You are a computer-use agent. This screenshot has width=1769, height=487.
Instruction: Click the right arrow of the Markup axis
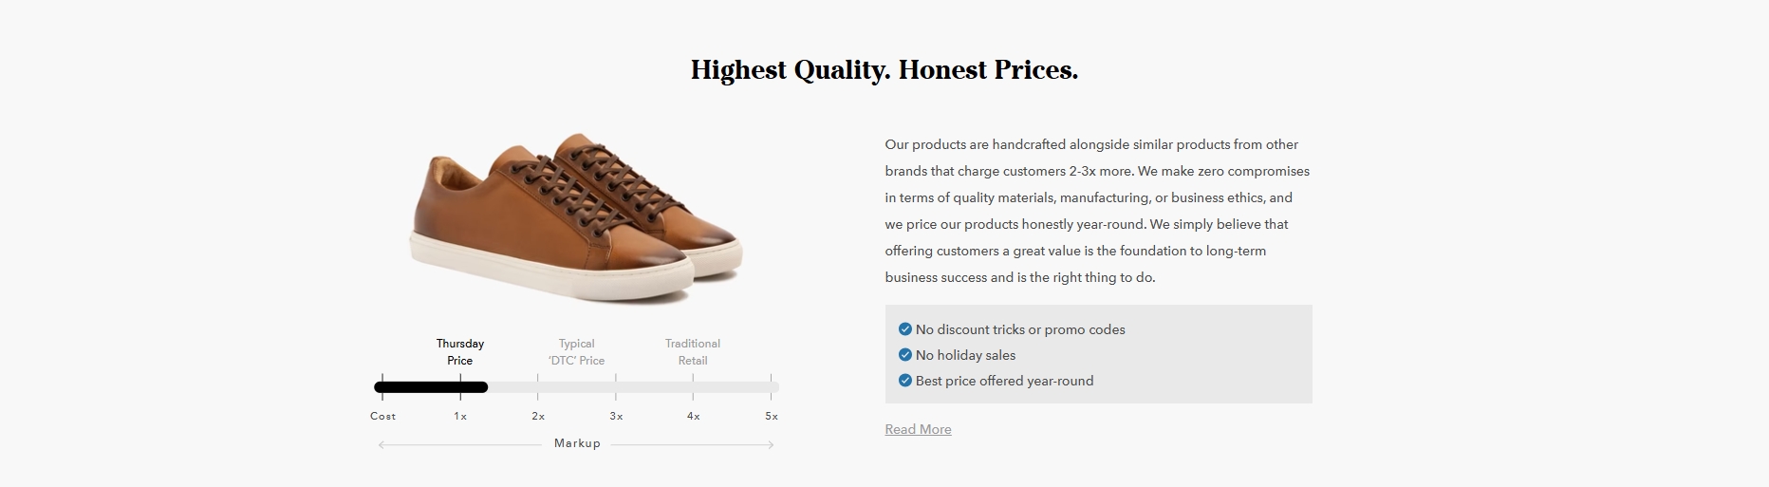click(770, 444)
